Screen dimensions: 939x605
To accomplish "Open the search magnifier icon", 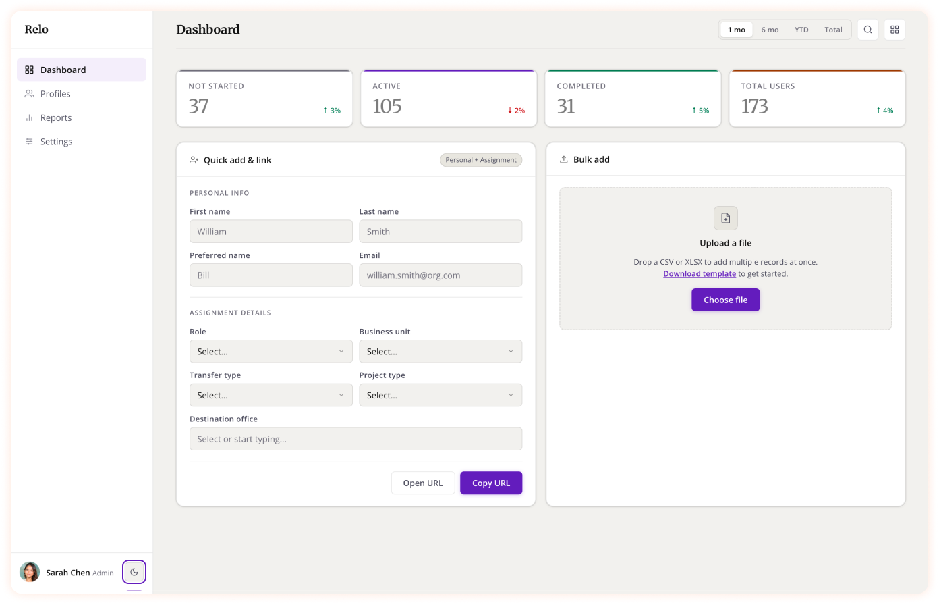I will point(867,30).
